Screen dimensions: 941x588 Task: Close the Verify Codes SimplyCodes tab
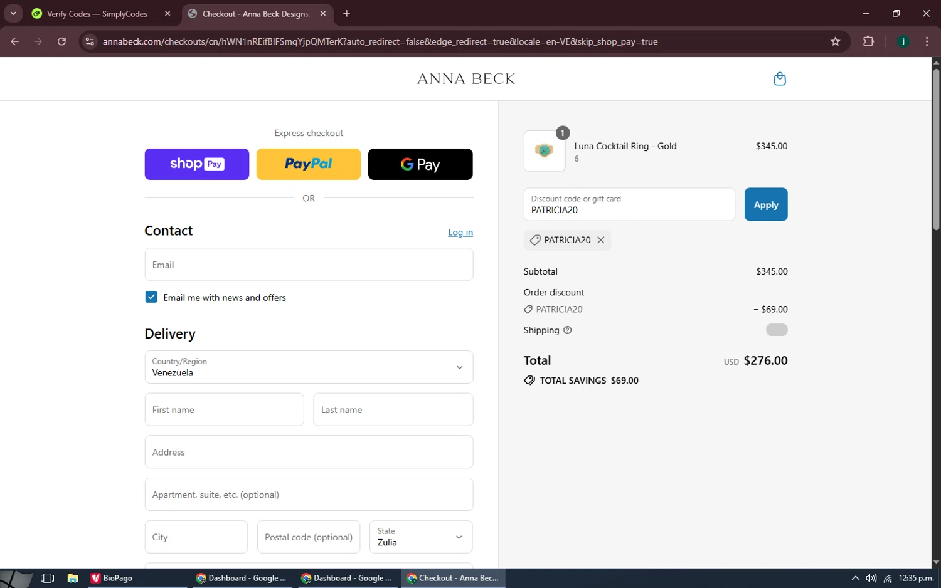(x=167, y=13)
